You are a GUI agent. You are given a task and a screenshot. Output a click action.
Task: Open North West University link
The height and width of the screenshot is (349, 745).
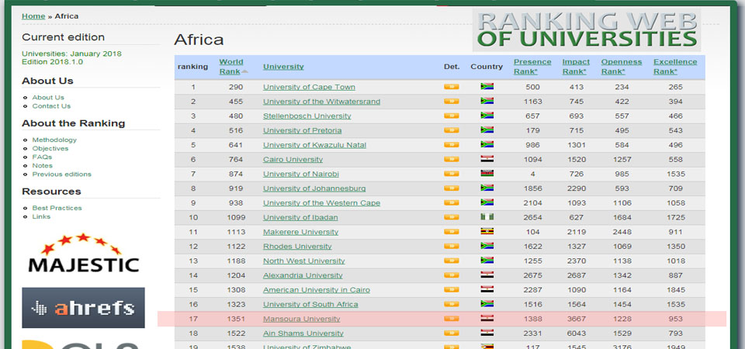coord(304,261)
